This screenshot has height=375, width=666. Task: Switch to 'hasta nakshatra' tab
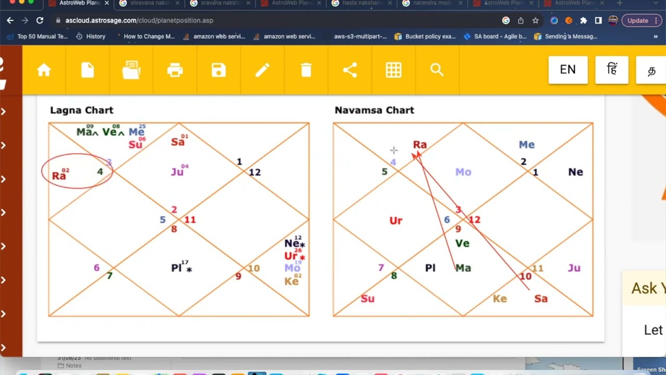click(x=363, y=3)
